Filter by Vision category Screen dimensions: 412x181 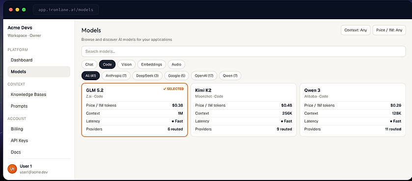pos(126,64)
